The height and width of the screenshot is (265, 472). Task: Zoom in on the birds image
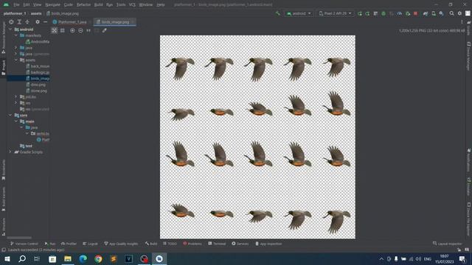point(72,30)
